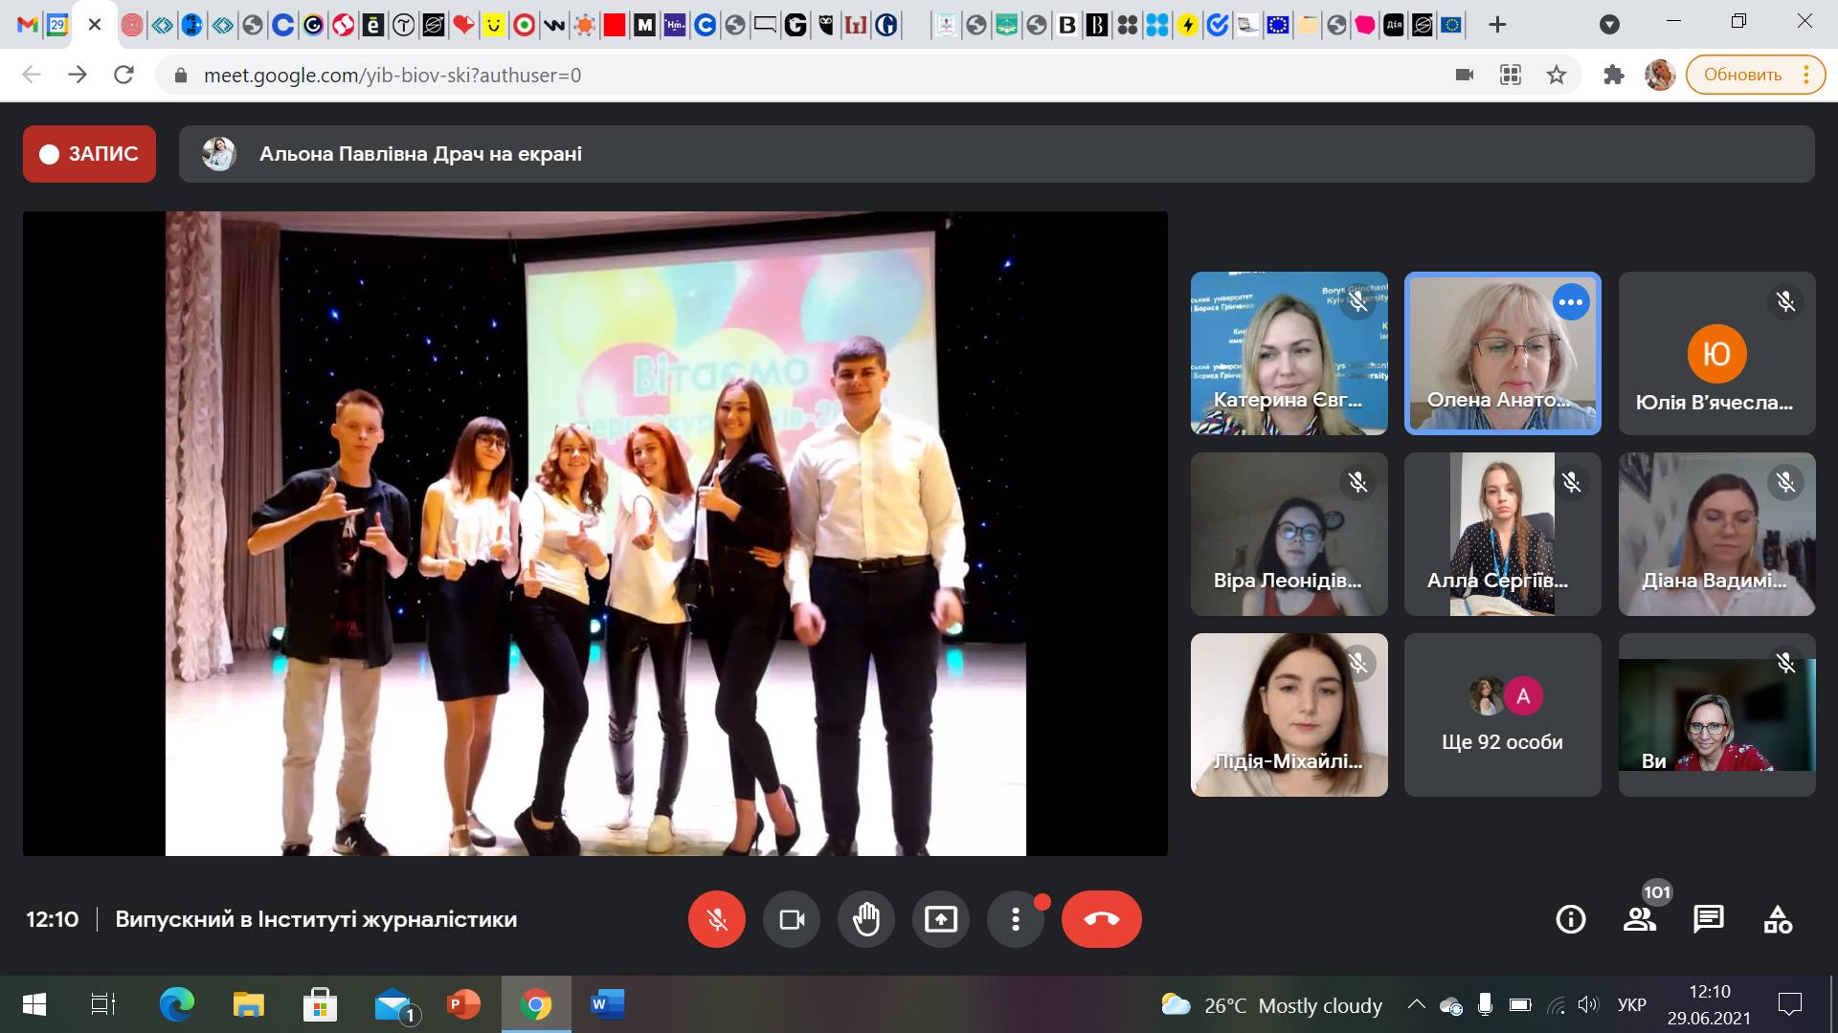Viewport: 1838px width, 1033px height.
Task: Open meeting details info icon
Action: [1571, 919]
